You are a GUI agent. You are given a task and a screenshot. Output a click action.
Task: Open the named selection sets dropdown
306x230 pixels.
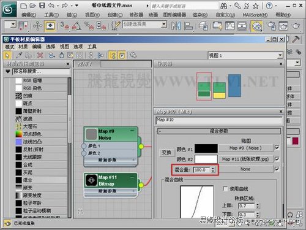164,25
